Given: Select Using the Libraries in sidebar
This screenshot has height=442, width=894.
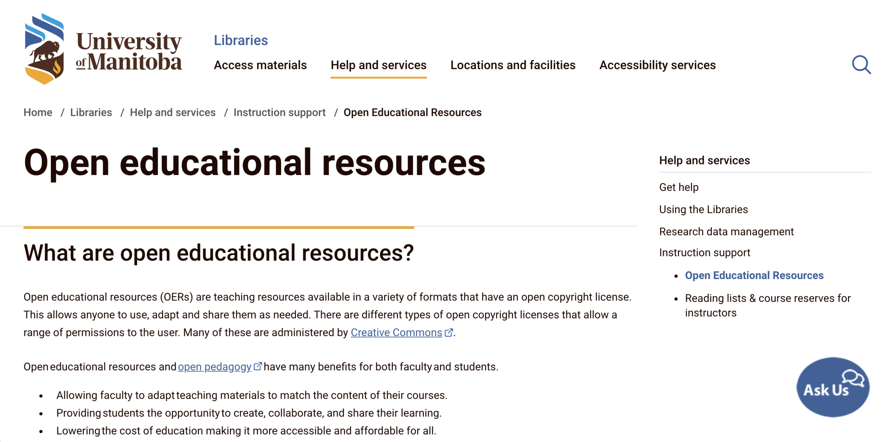Looking at the screenshot, I should click(703, 209).
